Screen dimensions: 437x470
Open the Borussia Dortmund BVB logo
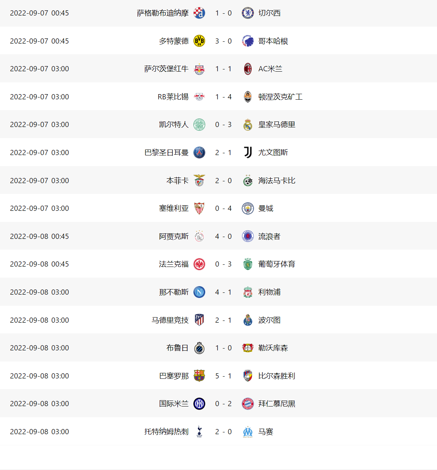point(199,41)
